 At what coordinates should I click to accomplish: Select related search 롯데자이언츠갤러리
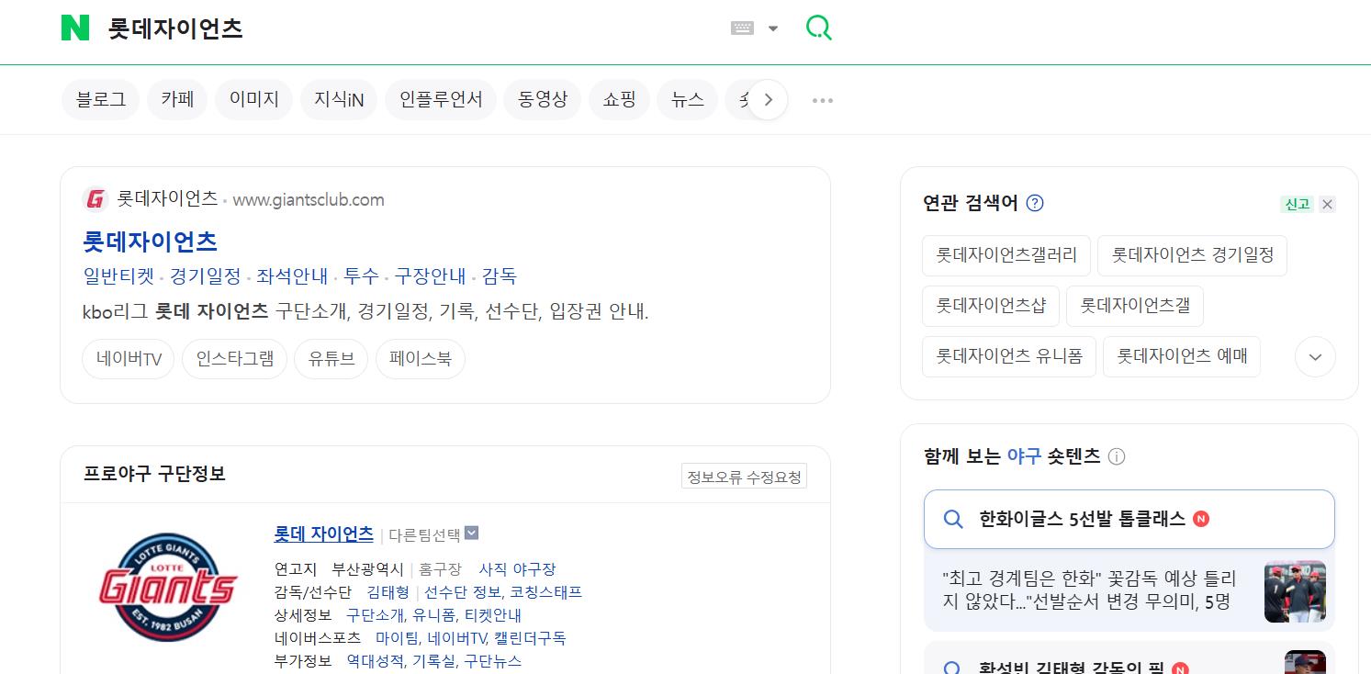[x=1006, y=255]
